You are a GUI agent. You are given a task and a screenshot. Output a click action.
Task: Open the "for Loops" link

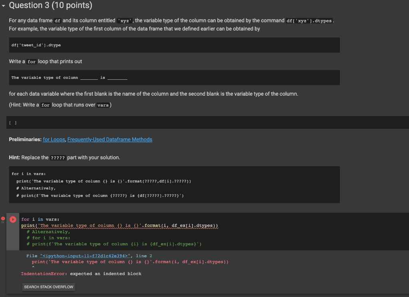[54, 139]
